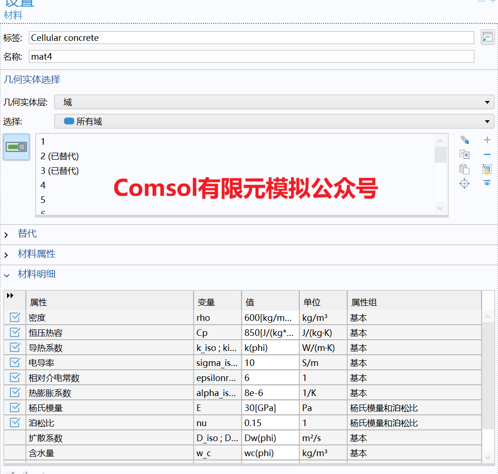Image resolution: width=498 pixels, height=474 pixels.
Task: Click the 值 column header
Action: (x=270, y=302)
